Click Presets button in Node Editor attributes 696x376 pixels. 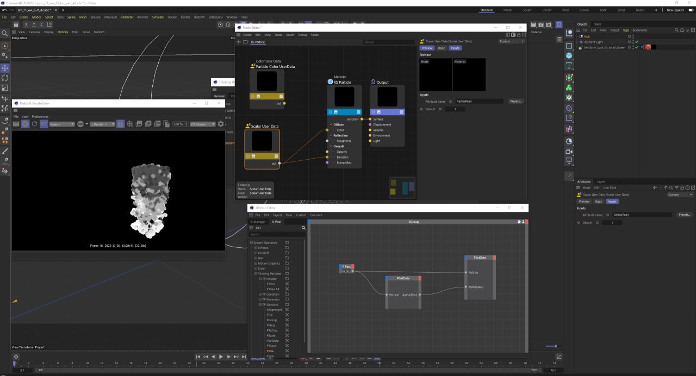click(x=517, y=101)
